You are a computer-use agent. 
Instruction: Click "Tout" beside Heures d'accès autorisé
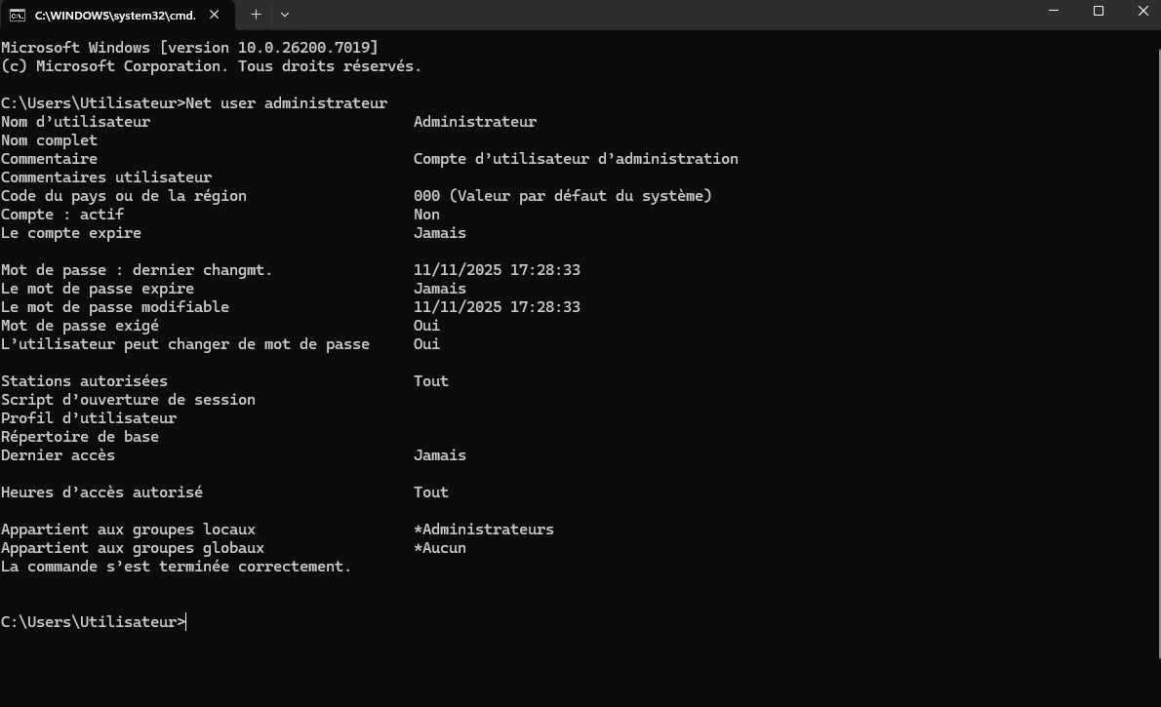[x=431, y=491]
